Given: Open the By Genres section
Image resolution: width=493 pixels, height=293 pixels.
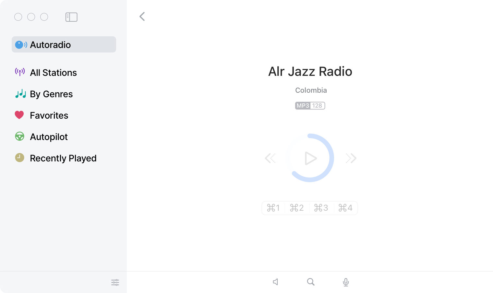Looking at the screenshot, I should (x=51, y=94).
